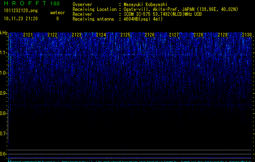The width and height of the screenshot is (255, 162).
Task: Click the 2127 time marker
Action: 174,35
